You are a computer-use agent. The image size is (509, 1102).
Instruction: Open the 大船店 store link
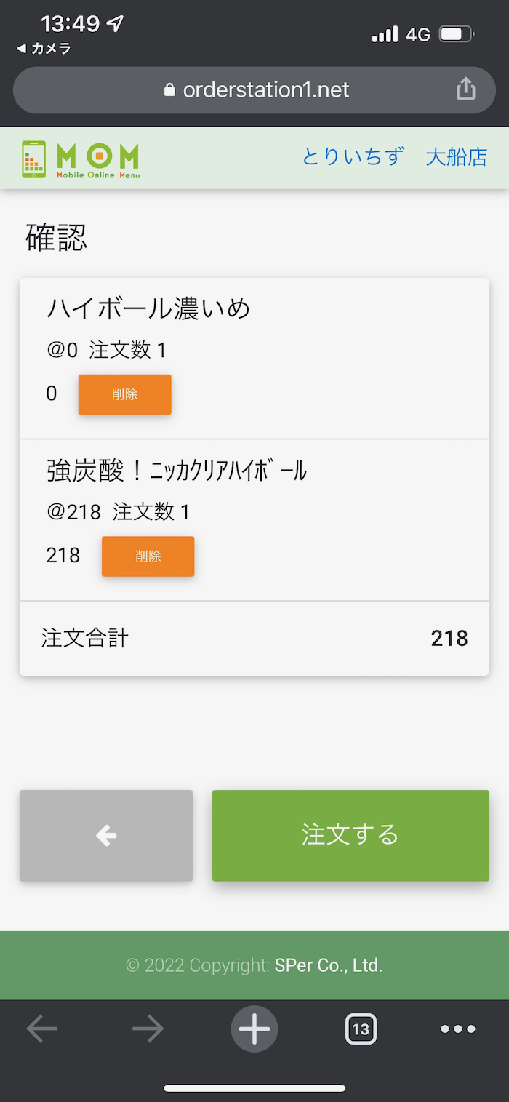(x=456, y=156)
